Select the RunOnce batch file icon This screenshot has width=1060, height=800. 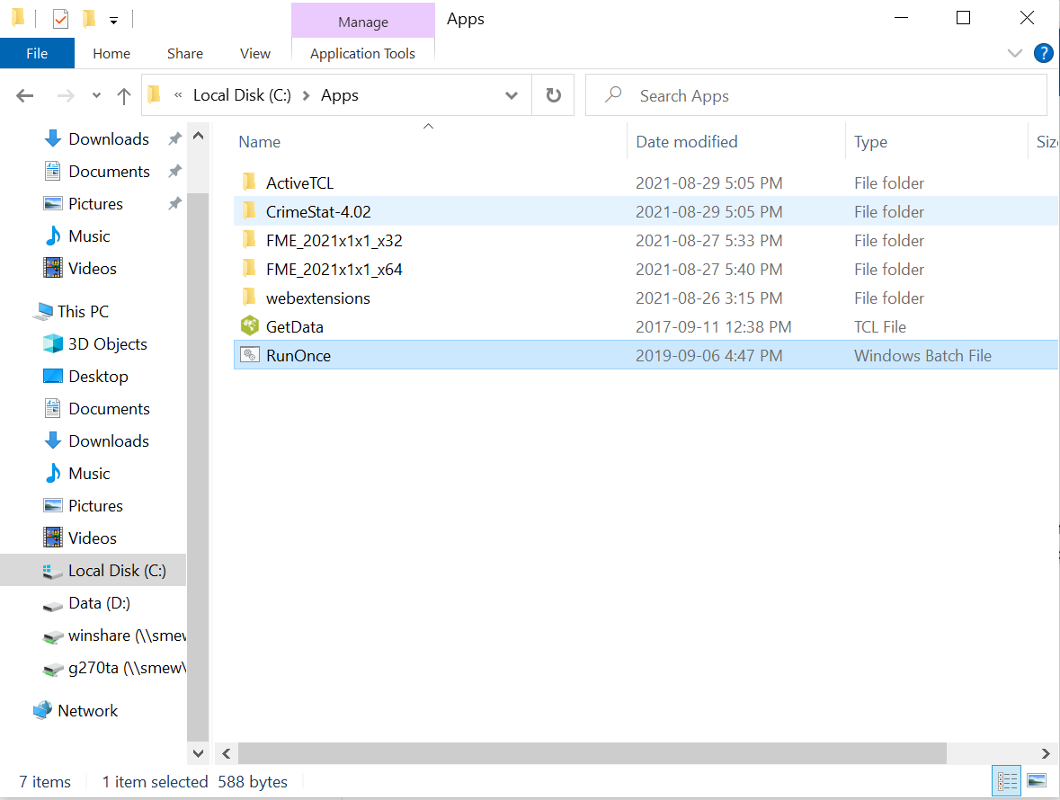tap(250, 355)
